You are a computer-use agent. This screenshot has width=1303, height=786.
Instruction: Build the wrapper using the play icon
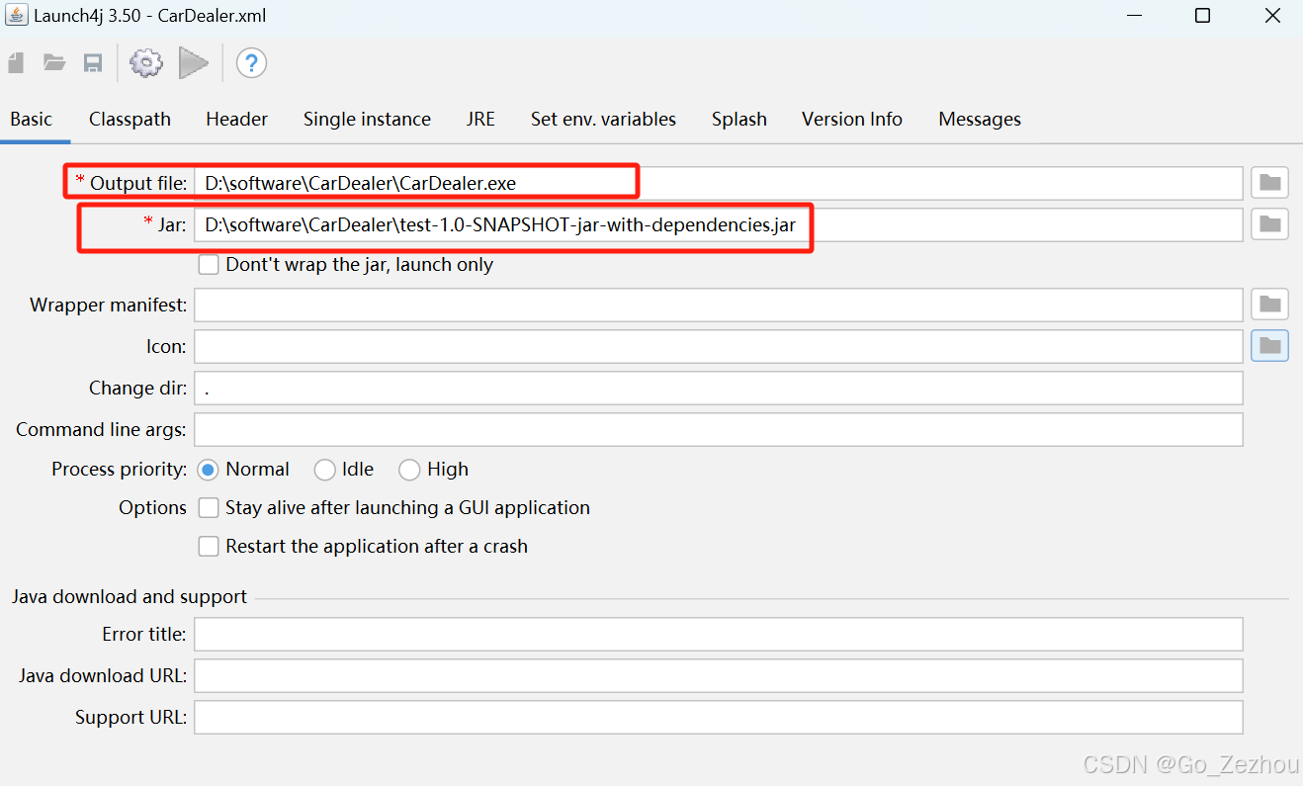[194, 62]
